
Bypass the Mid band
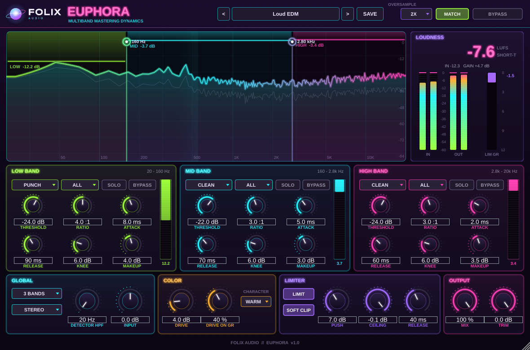316,185
